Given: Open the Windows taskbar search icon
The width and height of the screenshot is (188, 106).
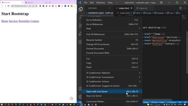Looking at the screenshot, I should pyautogui.click(x=5, y=105).
